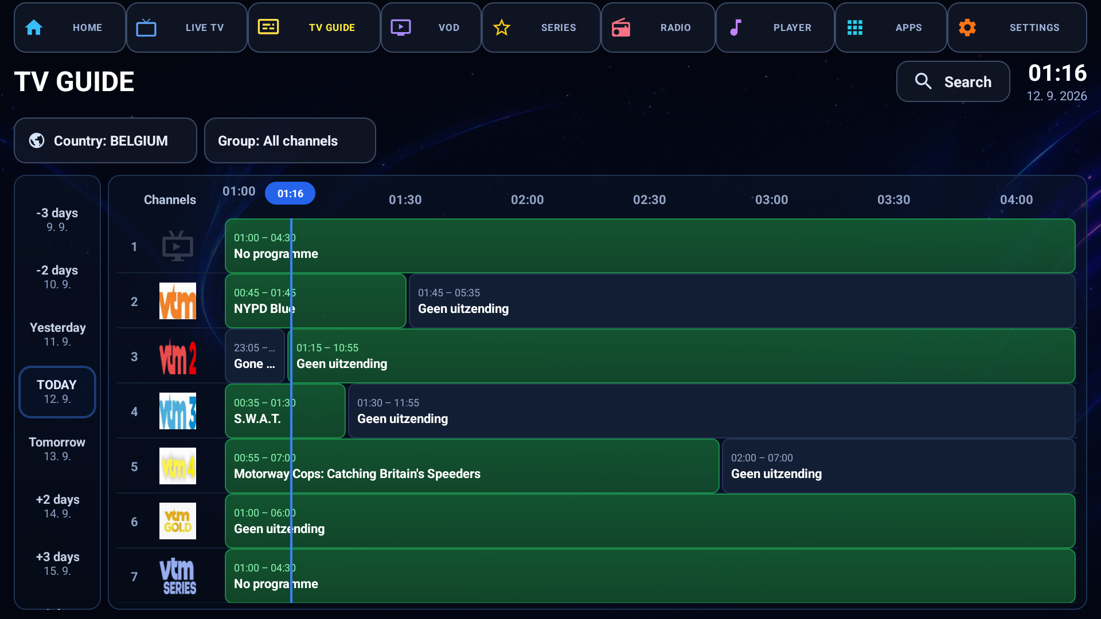The height and width of the screenshot is (619, 1101).
Task: Open VTM Series No programme entry
Action: click(650, 576)
